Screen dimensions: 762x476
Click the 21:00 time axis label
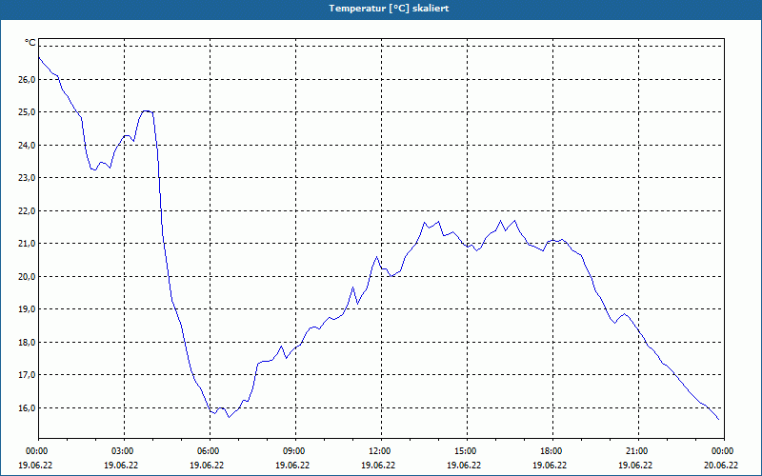[638, 451]
